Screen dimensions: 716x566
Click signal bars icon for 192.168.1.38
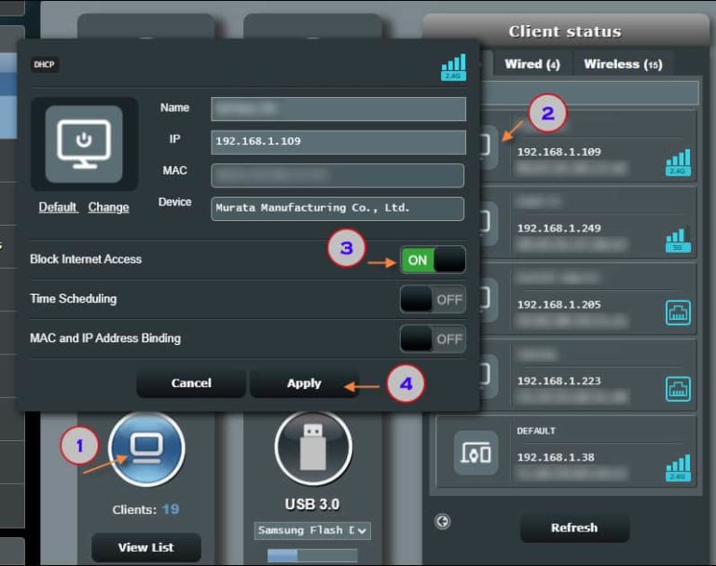[678, 468]
